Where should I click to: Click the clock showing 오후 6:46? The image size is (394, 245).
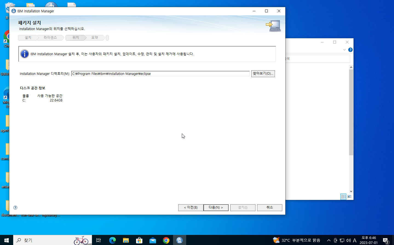click(369, 238)
